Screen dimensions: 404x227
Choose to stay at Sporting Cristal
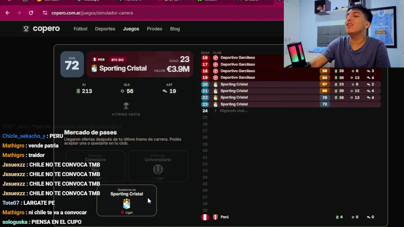(127, 201)
